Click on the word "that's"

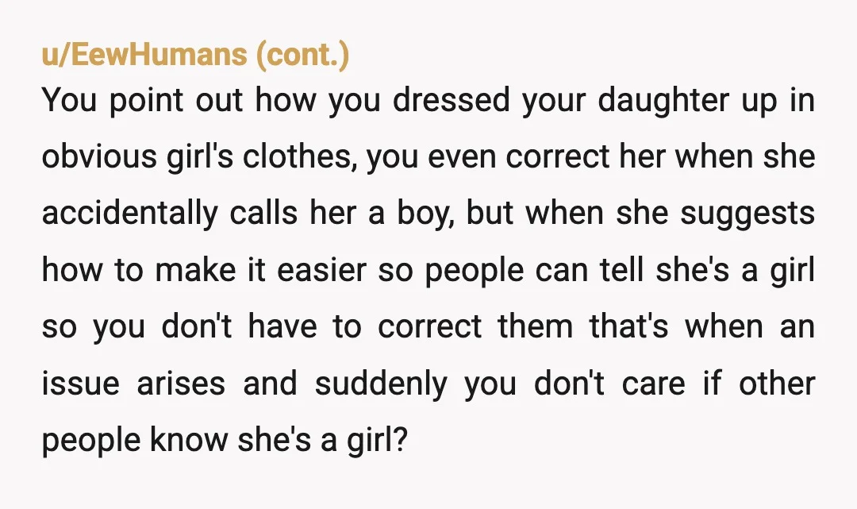coord(628,326)
